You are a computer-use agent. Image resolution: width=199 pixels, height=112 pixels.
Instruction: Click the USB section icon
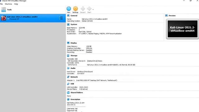point(68,84)
